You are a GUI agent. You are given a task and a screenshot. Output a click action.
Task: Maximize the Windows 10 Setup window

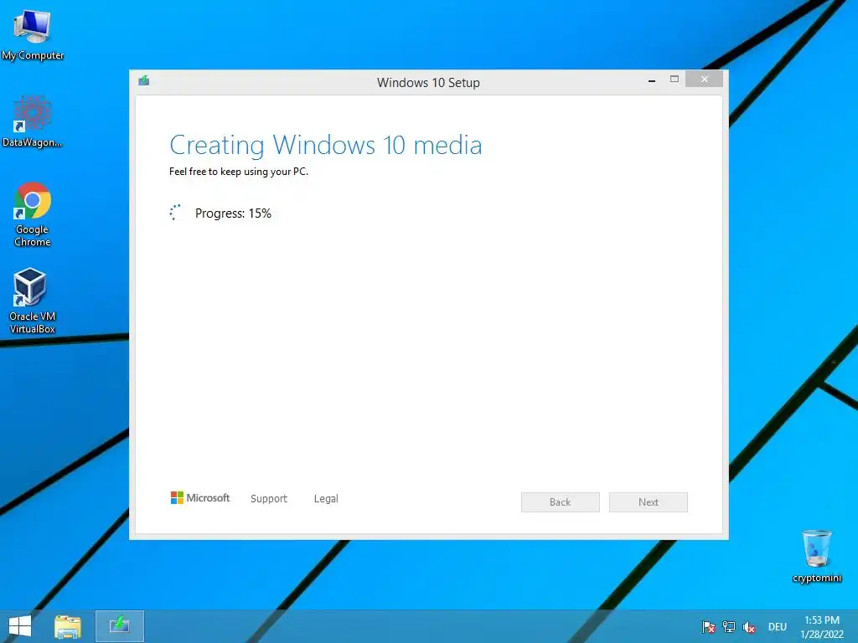tap(675, 80)
